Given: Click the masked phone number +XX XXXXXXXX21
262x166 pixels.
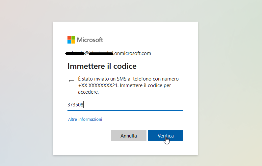Looking at the screenshot, I should (97, 85).
